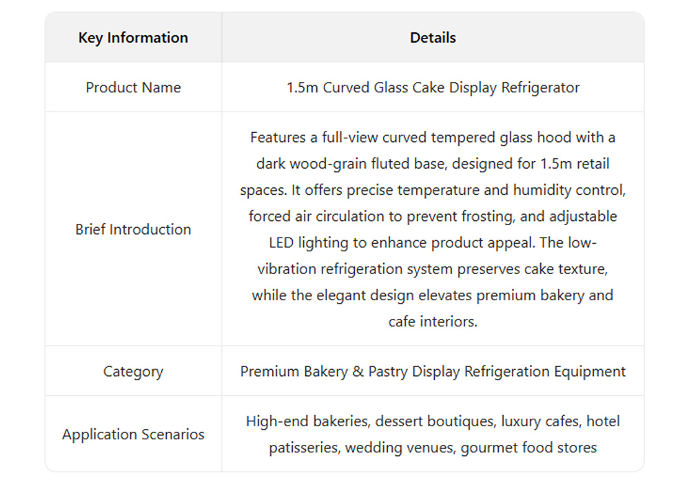Click the Key Information column header
The width and height of the screenshot is (689, 482).
point(133,38)
